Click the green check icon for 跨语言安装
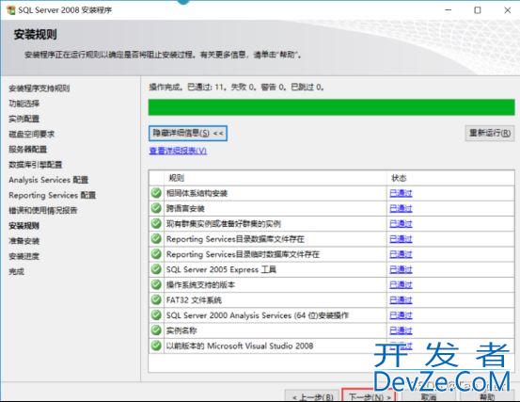 [x=156, y=208]
